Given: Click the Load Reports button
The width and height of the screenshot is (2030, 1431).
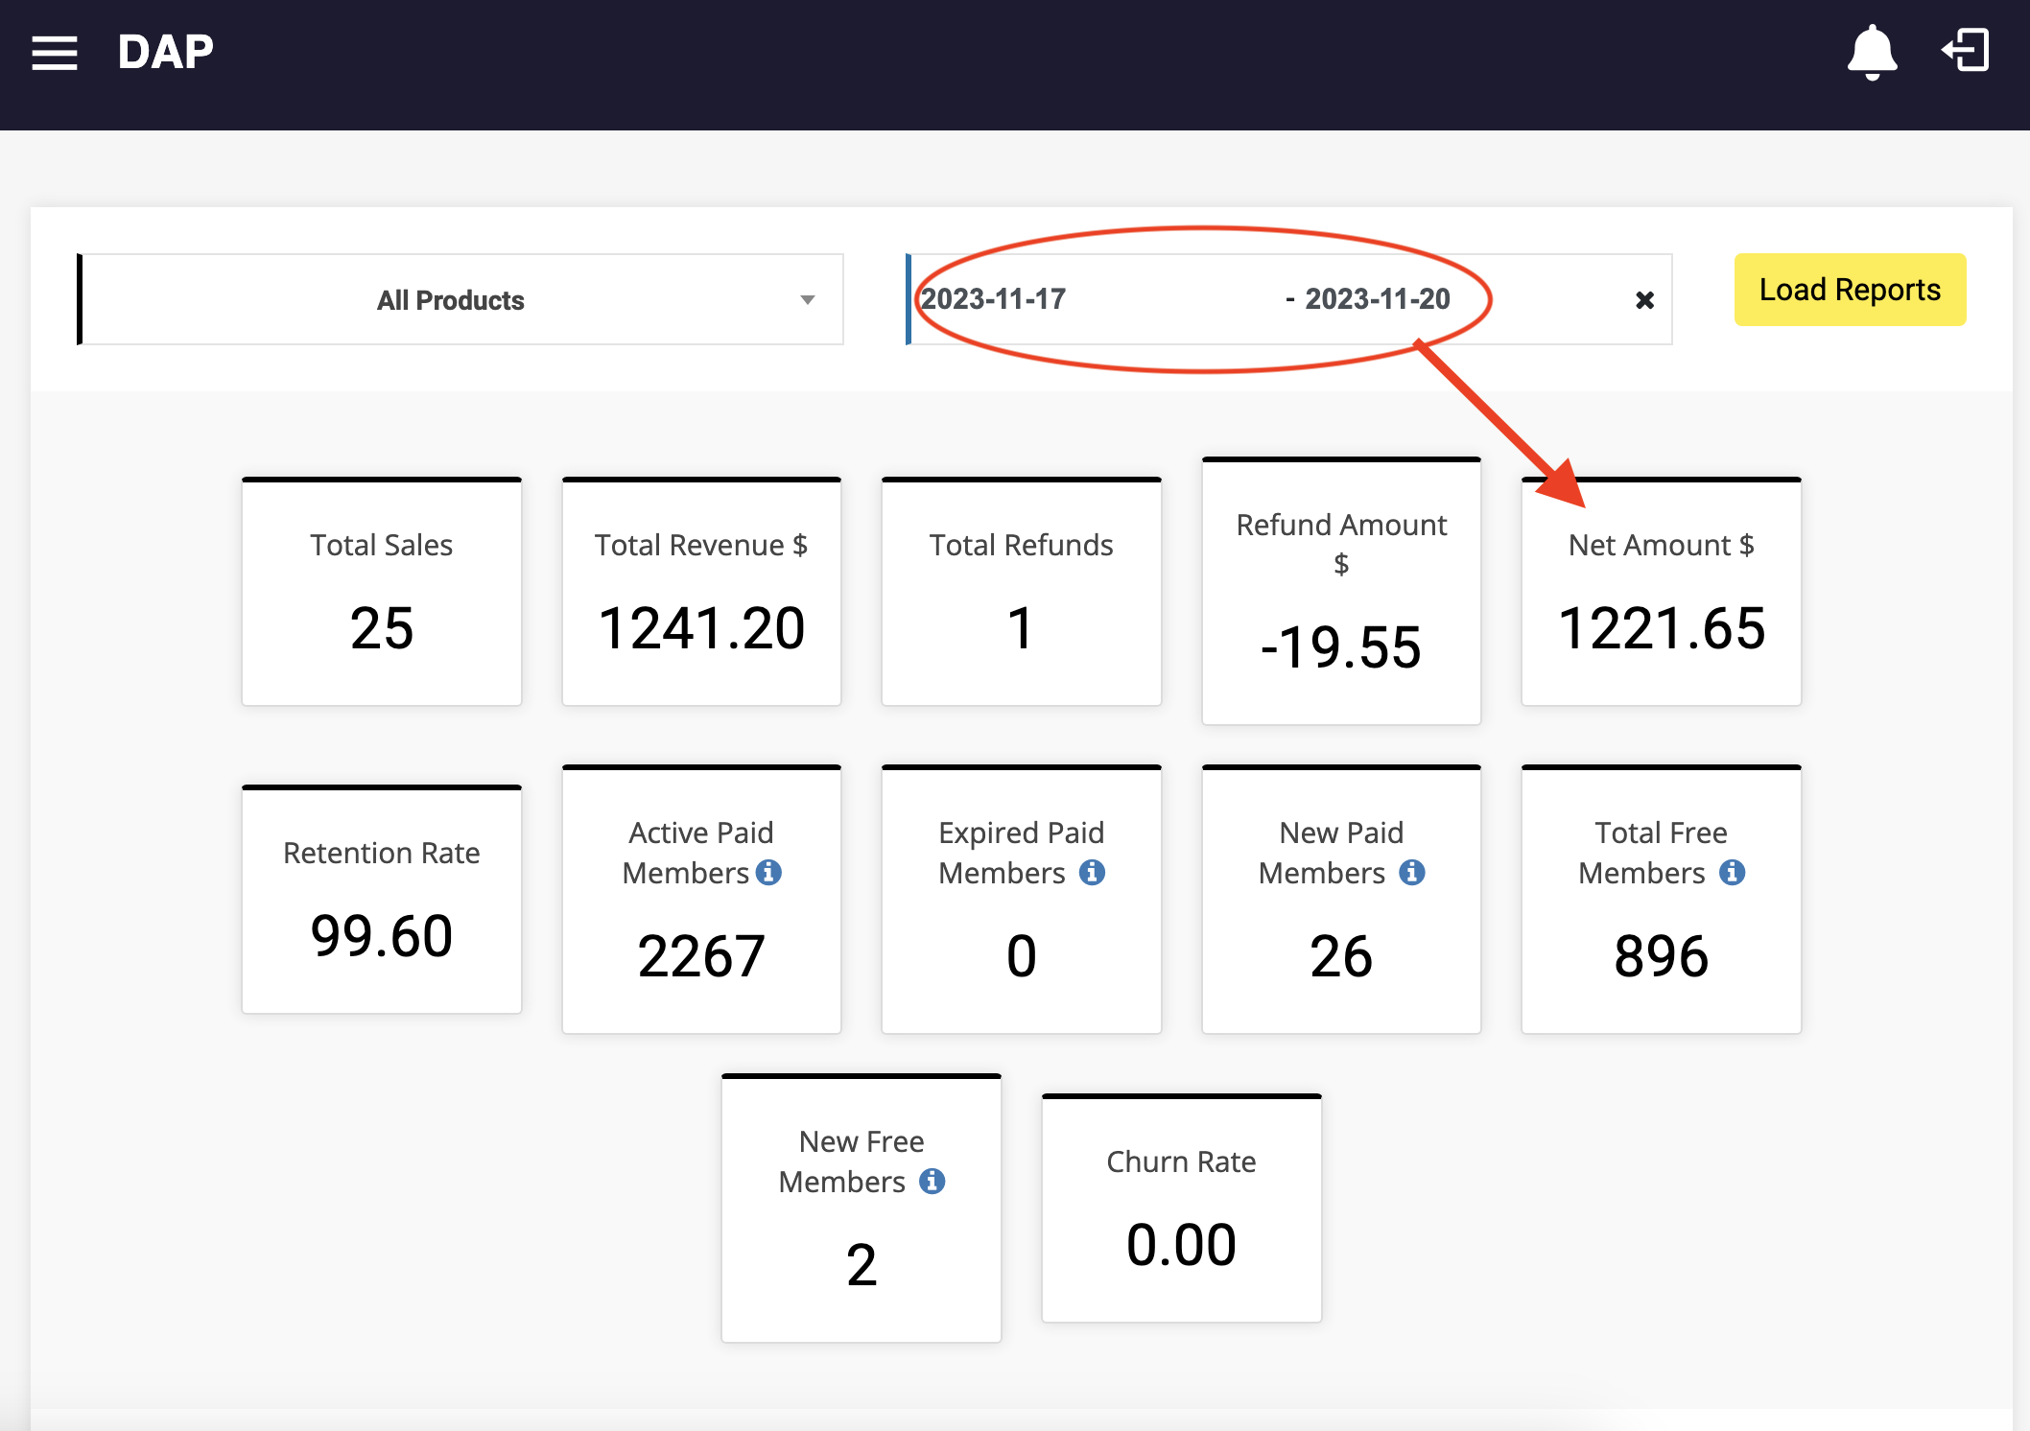Looking at the screenshot, I should point(1849,290).
